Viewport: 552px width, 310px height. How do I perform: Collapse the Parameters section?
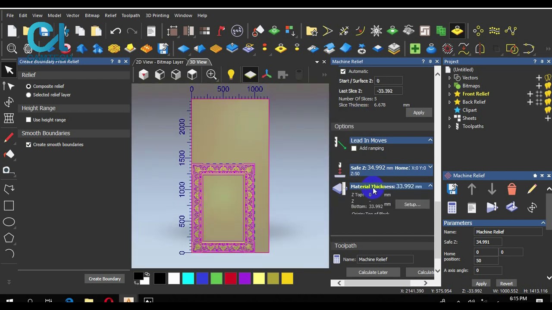coord(543,223)
